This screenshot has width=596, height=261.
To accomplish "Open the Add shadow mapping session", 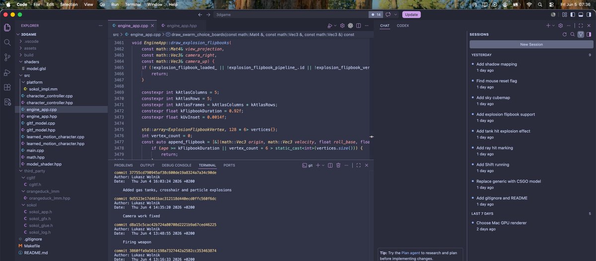I will pos(530,67).
